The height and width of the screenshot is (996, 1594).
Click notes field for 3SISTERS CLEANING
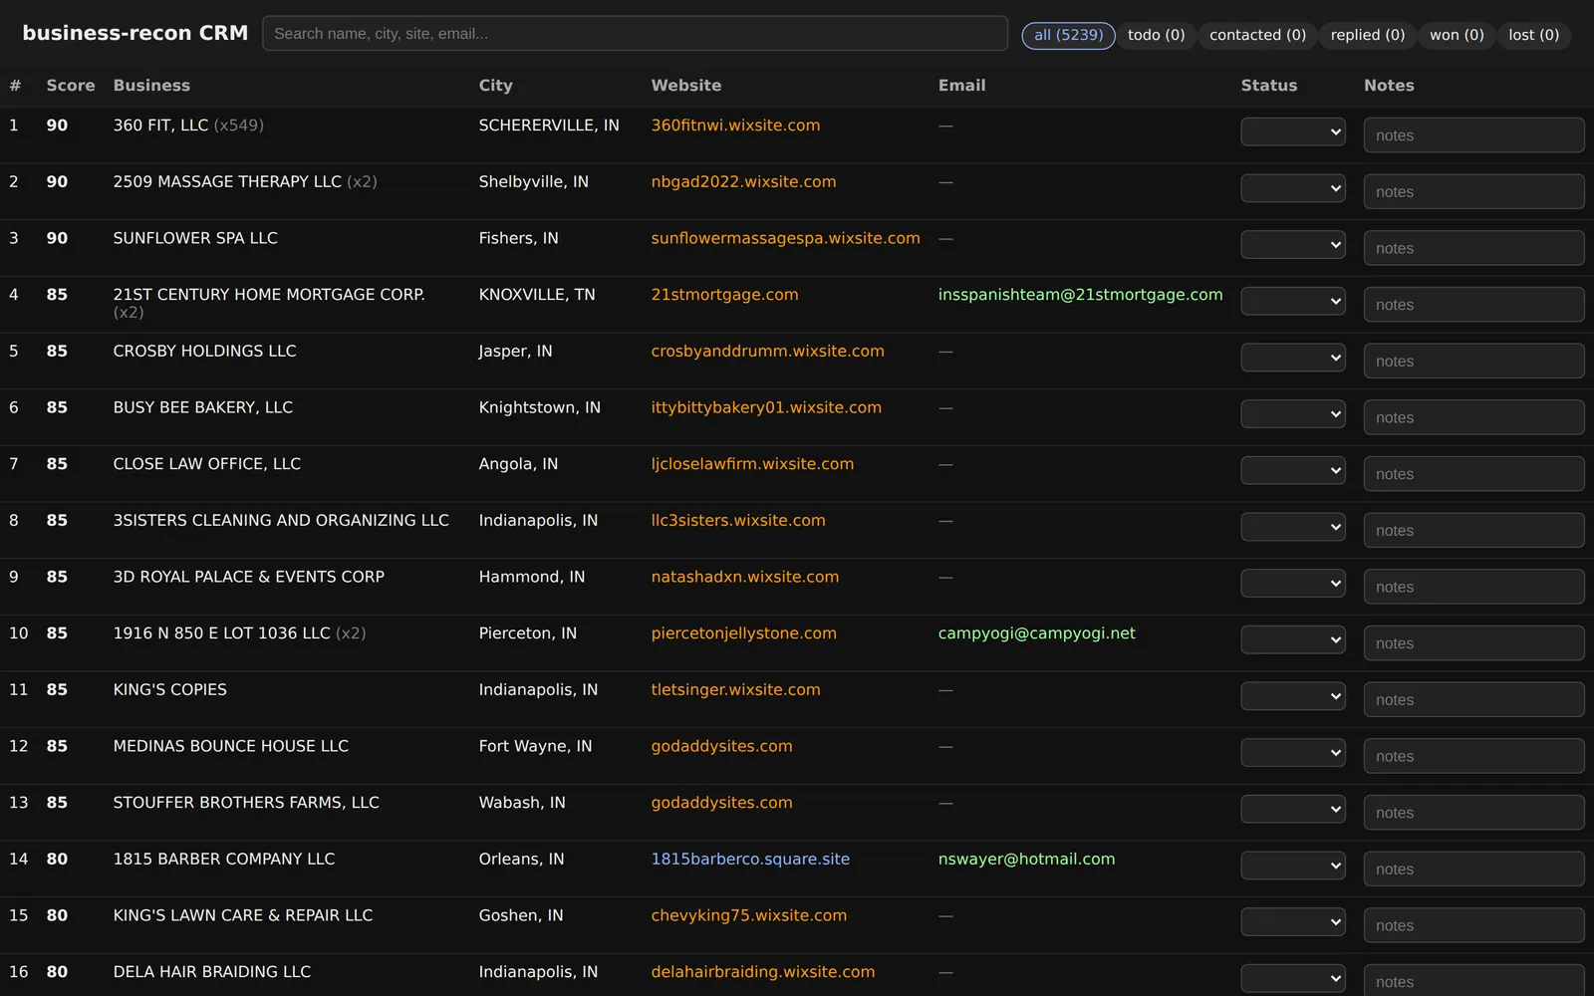tap(1473, 530)
